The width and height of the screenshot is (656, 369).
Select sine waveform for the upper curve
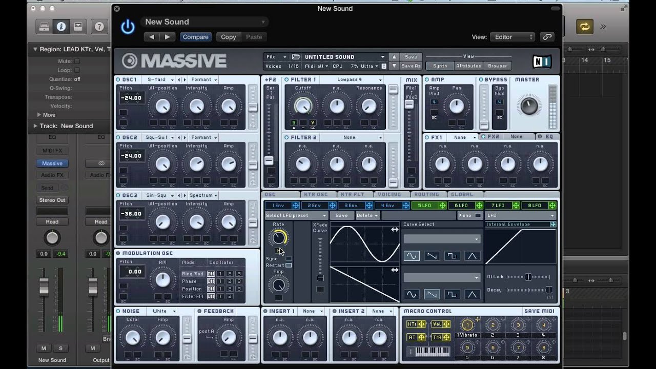(x=412, y=256)
